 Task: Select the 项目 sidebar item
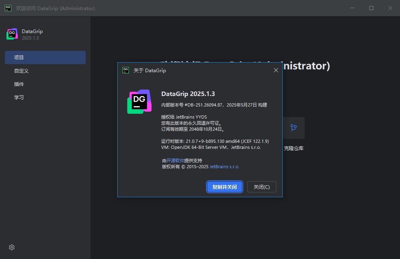45,58
